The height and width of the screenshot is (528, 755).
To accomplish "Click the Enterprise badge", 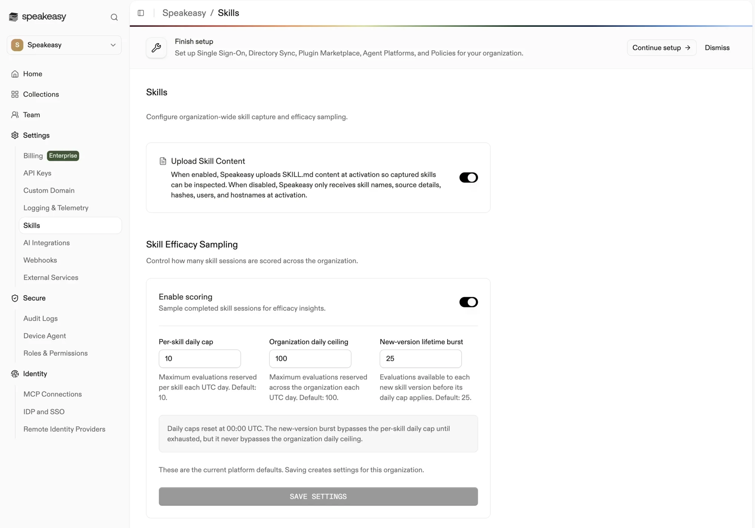I will click(x=63, y=156).
